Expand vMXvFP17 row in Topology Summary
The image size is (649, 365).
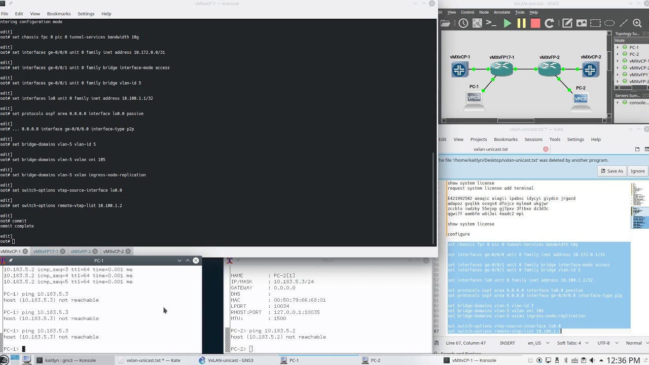[x=618, y=75]
